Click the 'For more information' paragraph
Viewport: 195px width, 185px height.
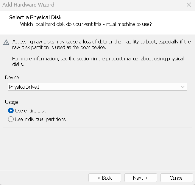(x=98, y=62)
